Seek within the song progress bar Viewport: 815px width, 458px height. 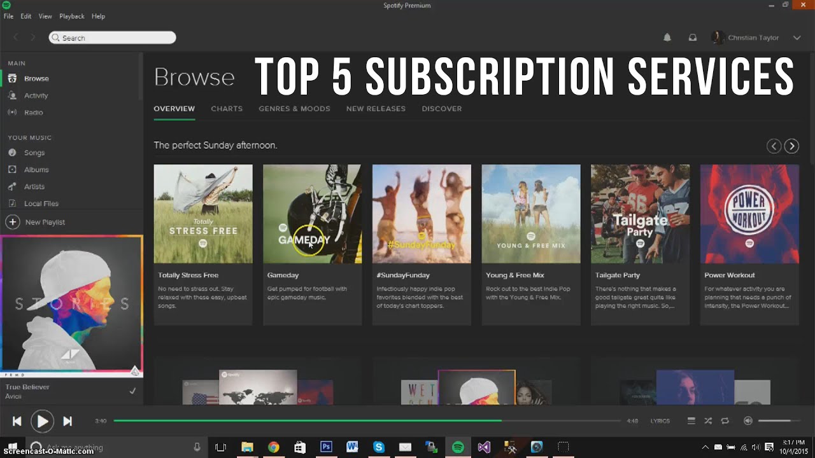tap(367, 420)
